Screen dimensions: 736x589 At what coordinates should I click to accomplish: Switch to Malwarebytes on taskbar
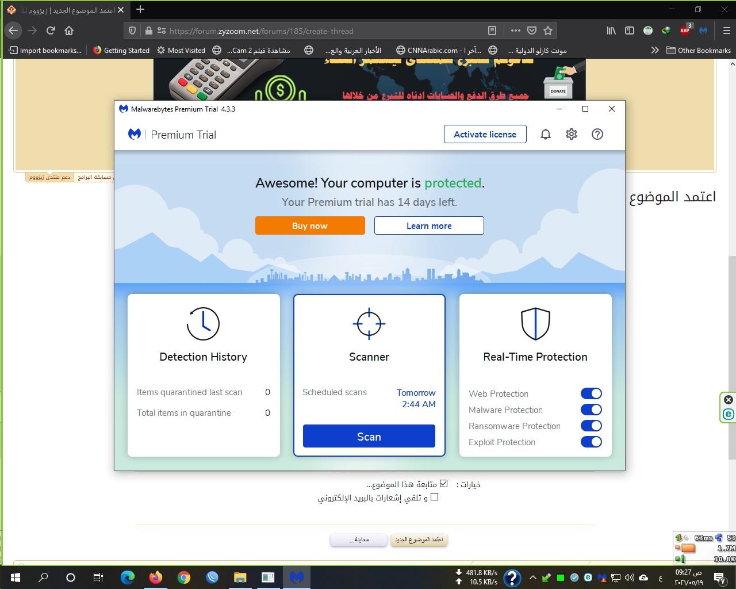pyautogui.click(x=297, y=577)
